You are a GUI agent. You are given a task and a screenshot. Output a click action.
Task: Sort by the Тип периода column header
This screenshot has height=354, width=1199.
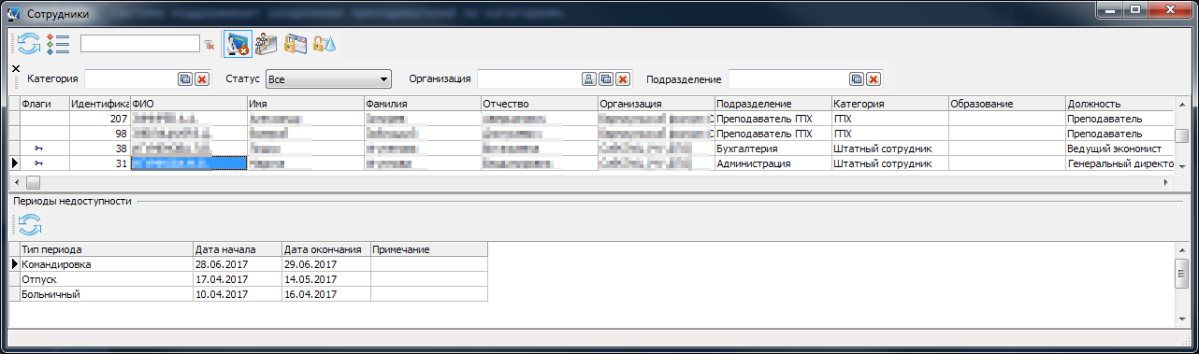(x=106, y=250)
